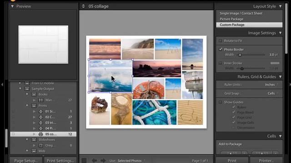Image resolution: width=291 pixels, height=163 pixels.
Task: Toggle the Page Grid guide checkbox
Action: pos(234,117)
